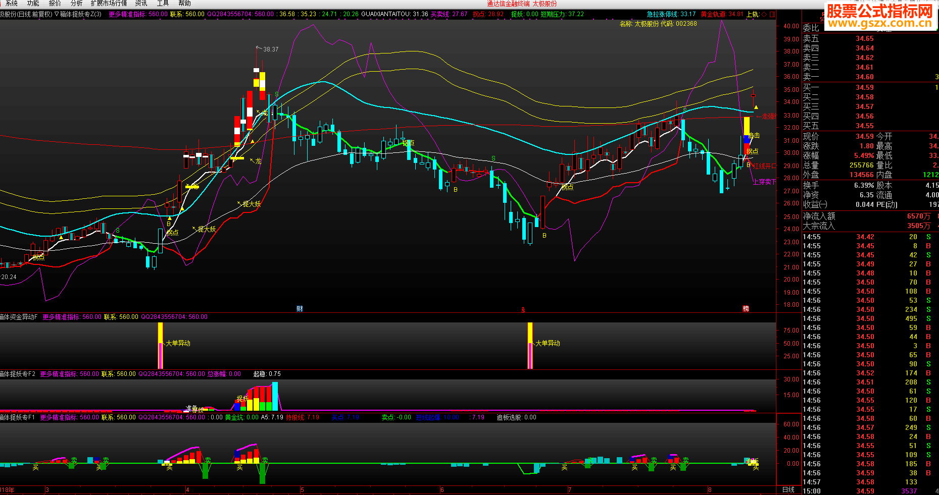The height and width of the screenshot is (495, 939).
Task: Select the 14:55 tick with volume 108
Action: point(870,291)
